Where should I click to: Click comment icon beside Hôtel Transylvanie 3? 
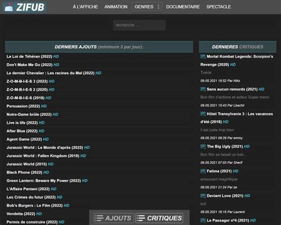(203, 114)
